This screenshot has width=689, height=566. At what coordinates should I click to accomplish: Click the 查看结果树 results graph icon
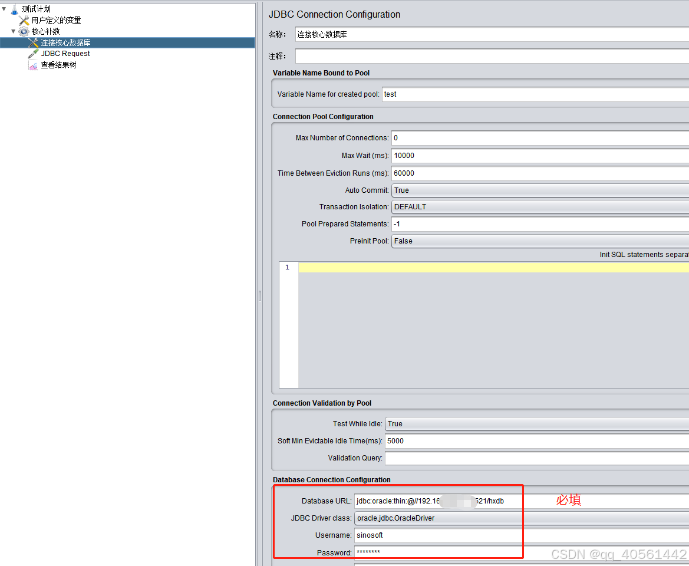point(33,65)
